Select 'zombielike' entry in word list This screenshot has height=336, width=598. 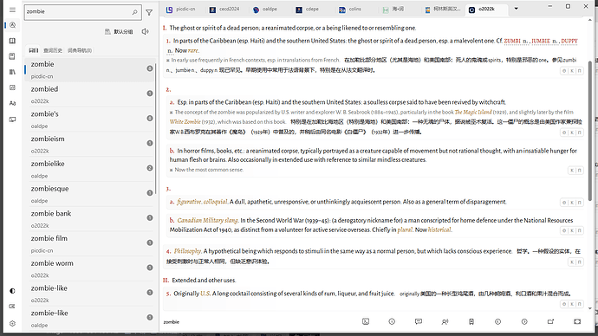[90, 169]
